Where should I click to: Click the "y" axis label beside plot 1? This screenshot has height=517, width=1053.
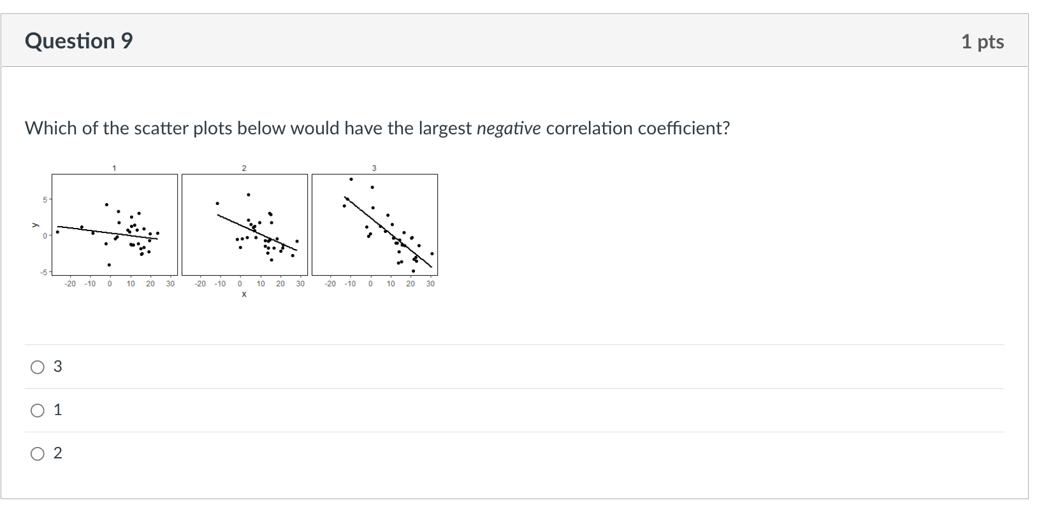pyautogui.click(x=36, y=225)
